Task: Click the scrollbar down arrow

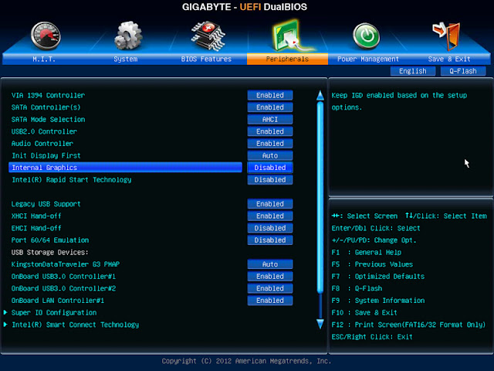Action: [320, 324]
